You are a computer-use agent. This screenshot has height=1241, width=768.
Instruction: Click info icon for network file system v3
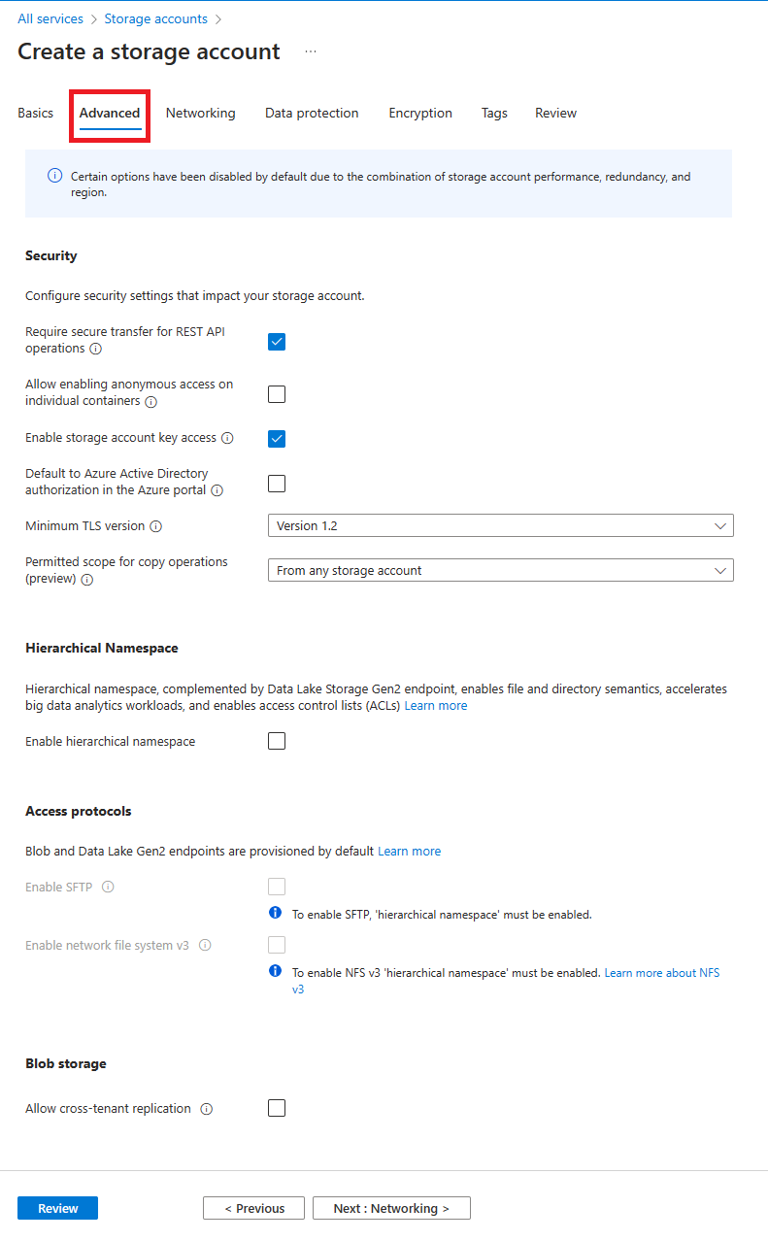tap(205, 945)
